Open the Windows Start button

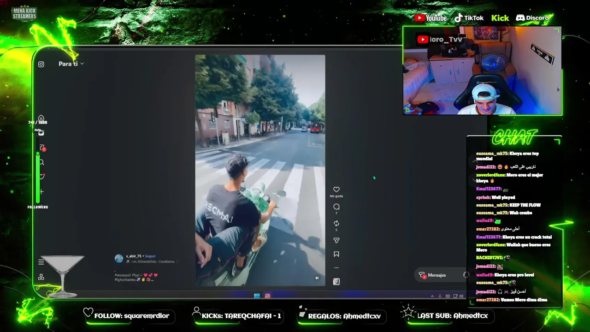click(257, 296)
